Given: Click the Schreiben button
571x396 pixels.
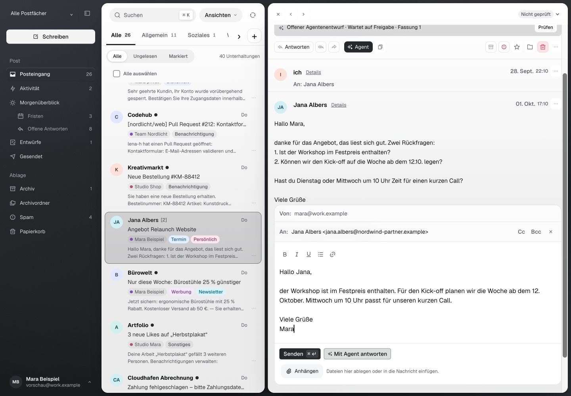Looking at the screenshot, I should [x=51, y=36].
